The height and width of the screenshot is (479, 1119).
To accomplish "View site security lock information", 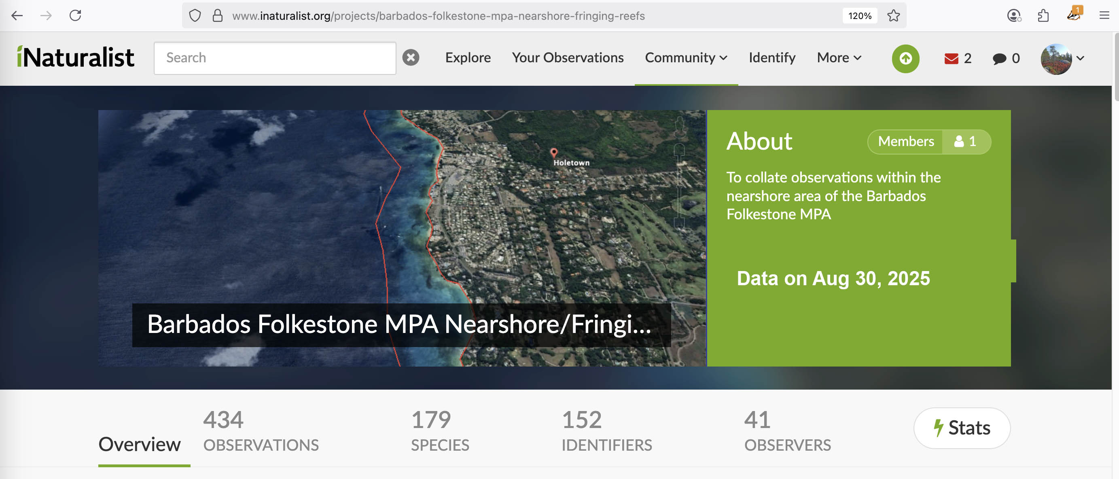I will pyautogui.click(x=217, y=16).
